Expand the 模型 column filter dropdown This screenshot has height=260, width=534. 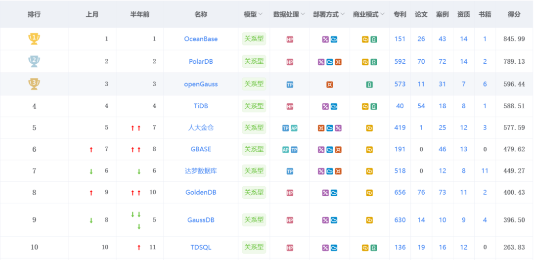[261, 14]
